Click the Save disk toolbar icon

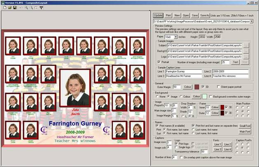(x=15, y=8)
